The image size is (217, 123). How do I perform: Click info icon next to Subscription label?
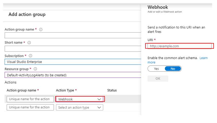(x=30, y=56)
